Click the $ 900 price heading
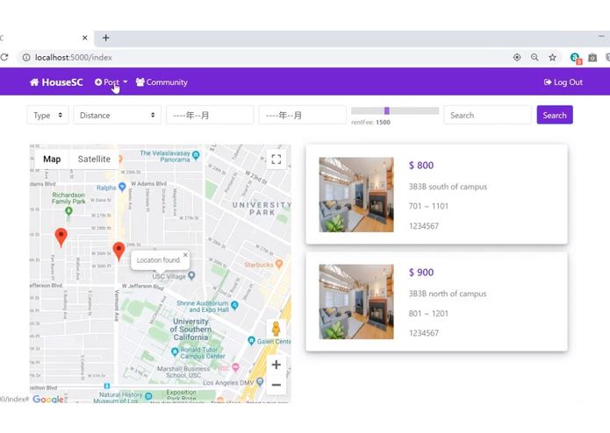Screen dimensions: 610x433 [x=421, y=273]
